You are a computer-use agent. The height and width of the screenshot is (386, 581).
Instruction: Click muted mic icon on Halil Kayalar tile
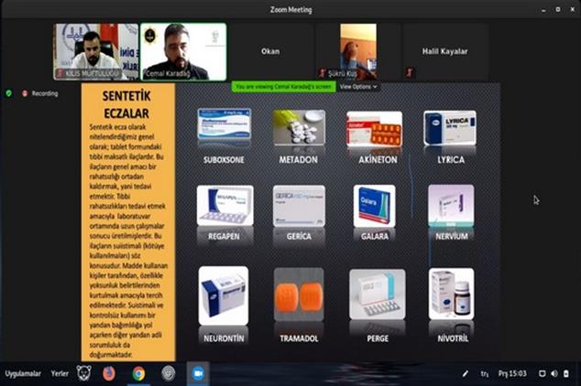[x=410, y=73]
